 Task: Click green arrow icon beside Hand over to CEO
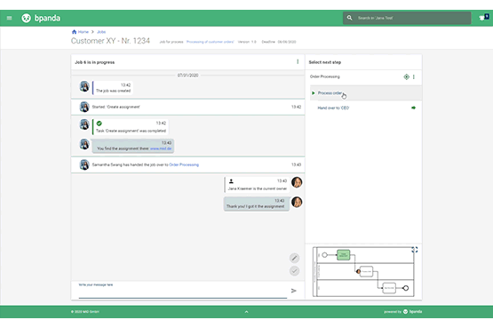(413, 108)
